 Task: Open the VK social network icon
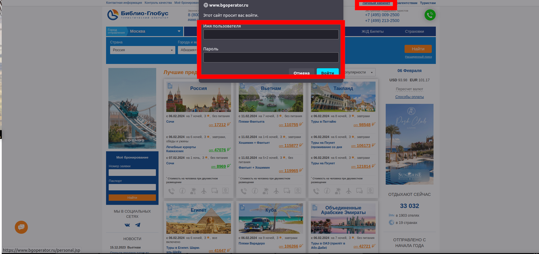(x=127, y=225)
